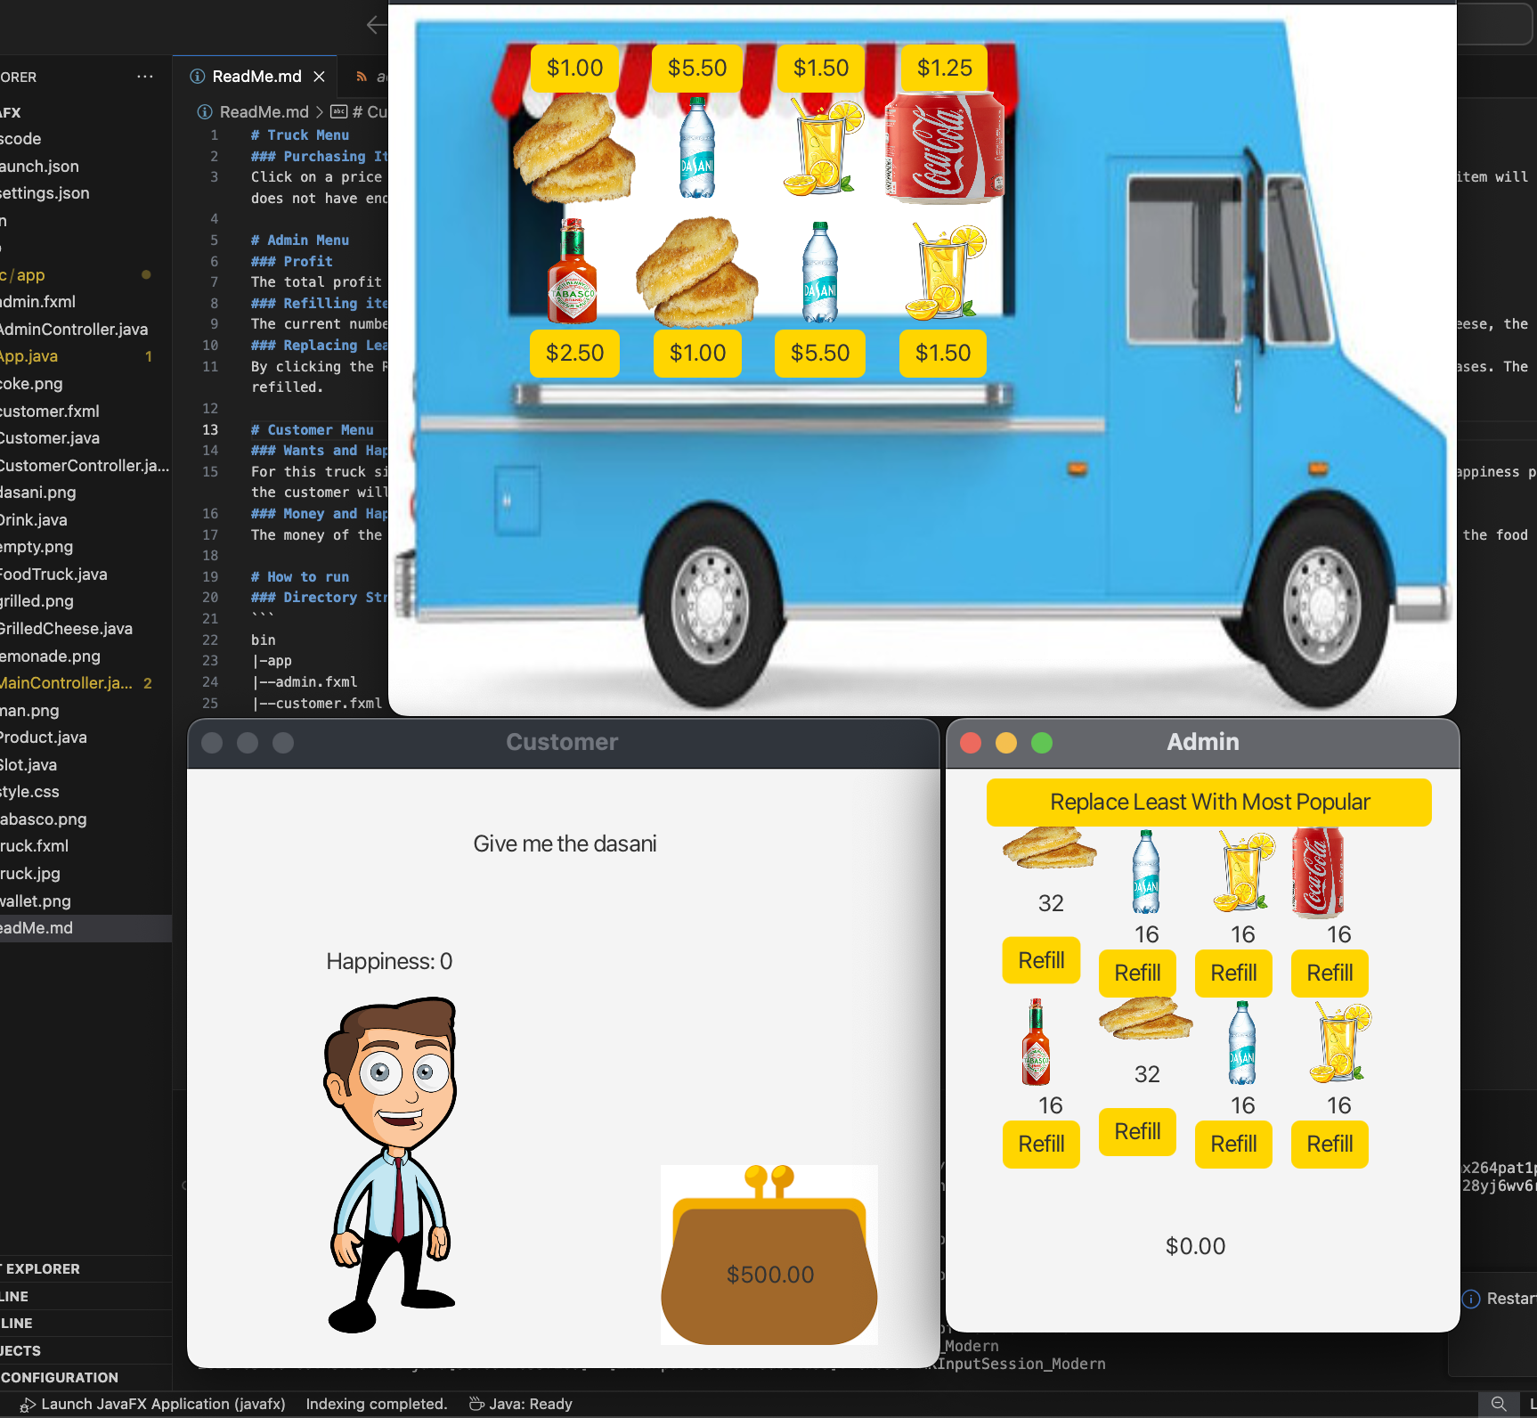Click the $1.00 price below the bottom grilled cheese
This screenshot has width=1537, height=1418.
click(697, 354)
